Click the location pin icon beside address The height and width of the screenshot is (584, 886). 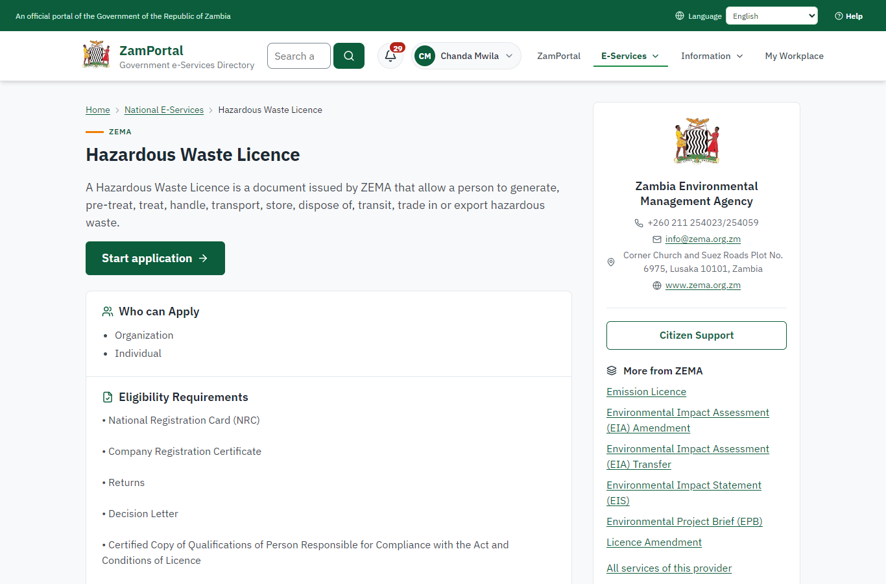tap(611, 262)
